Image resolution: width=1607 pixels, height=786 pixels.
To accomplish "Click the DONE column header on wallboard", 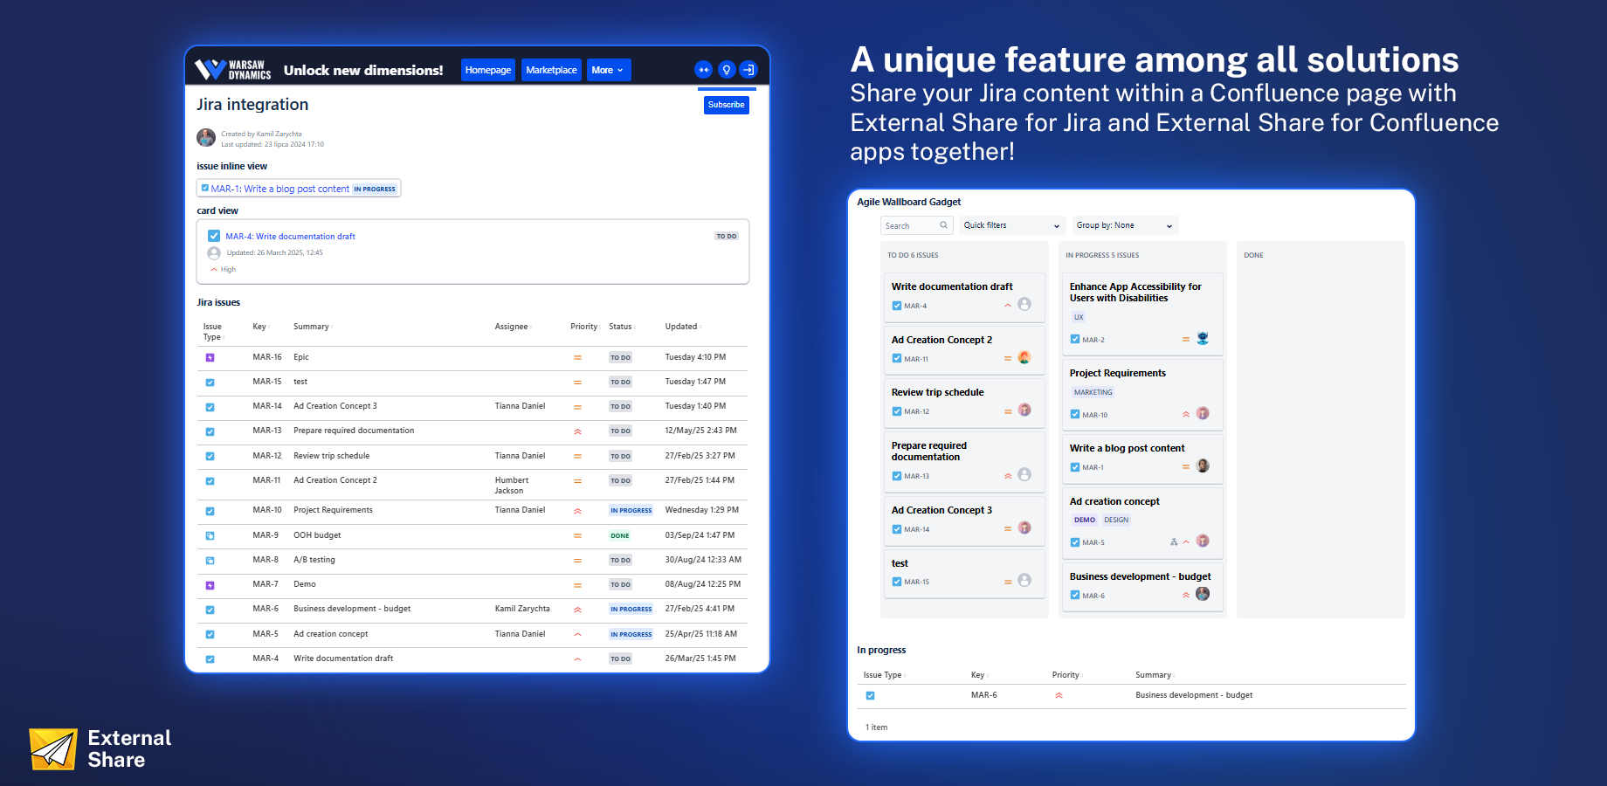I will point(1253,256).
